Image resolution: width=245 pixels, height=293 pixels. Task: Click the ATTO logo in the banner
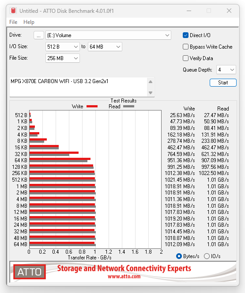coord(30,272)
